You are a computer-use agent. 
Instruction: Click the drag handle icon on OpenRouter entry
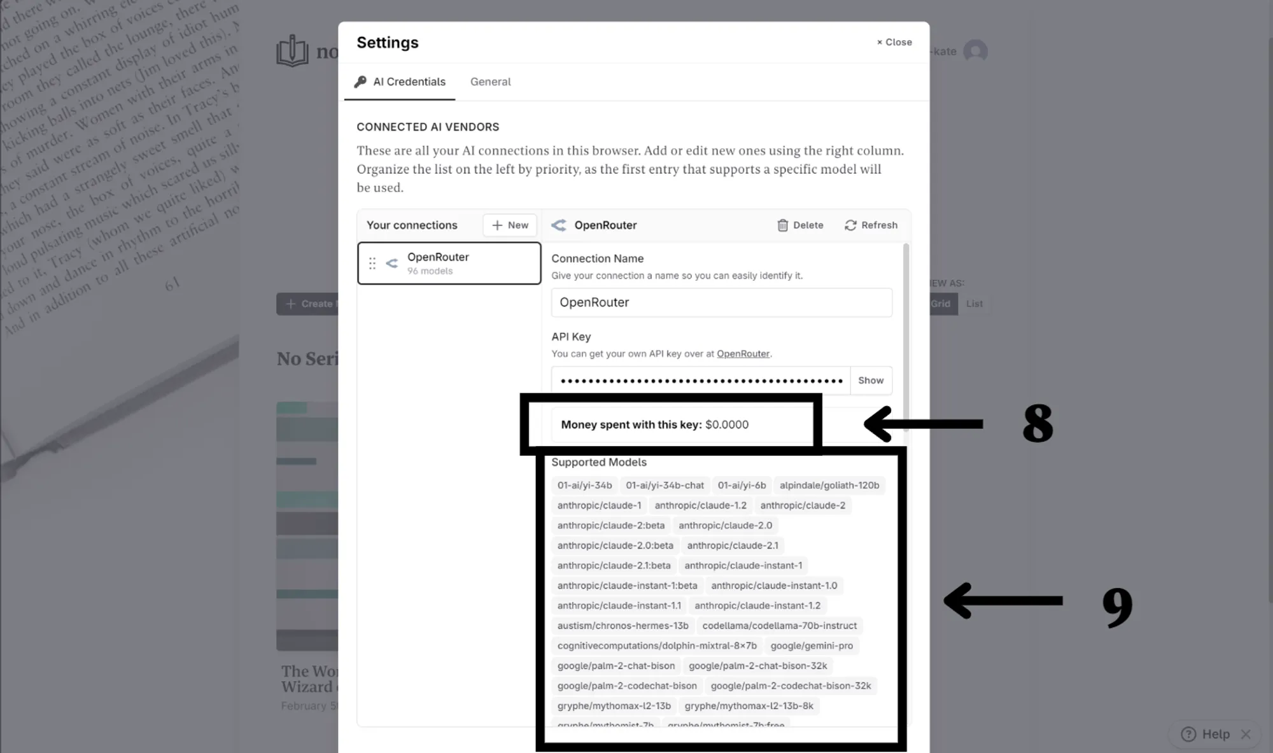click(x=373, y=263)
